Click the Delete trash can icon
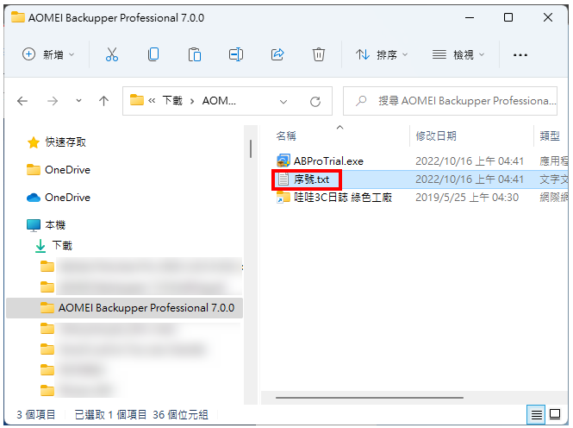This screenshot has height=428, width=573. tap(318, 54)
